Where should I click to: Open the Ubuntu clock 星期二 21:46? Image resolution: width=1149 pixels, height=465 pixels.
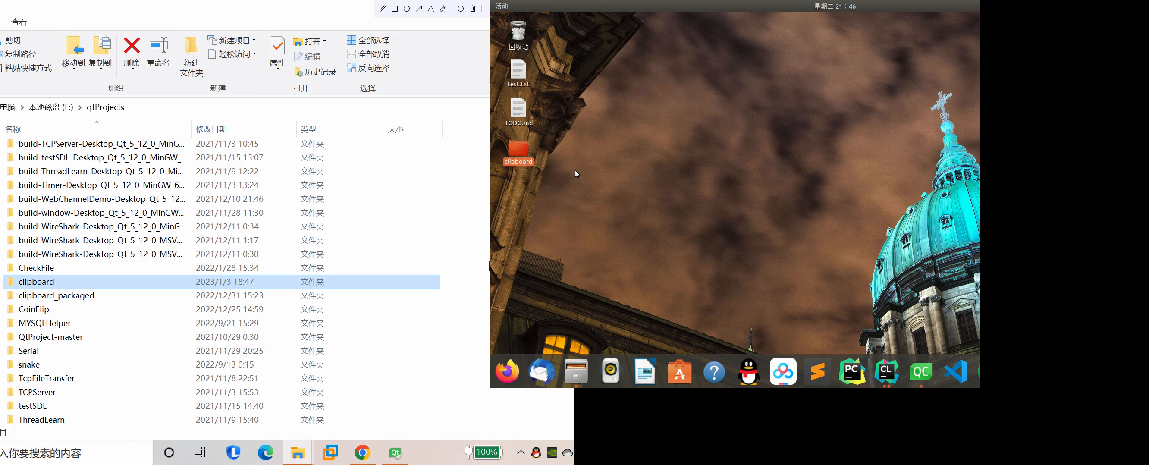click(x=835, y=6)
